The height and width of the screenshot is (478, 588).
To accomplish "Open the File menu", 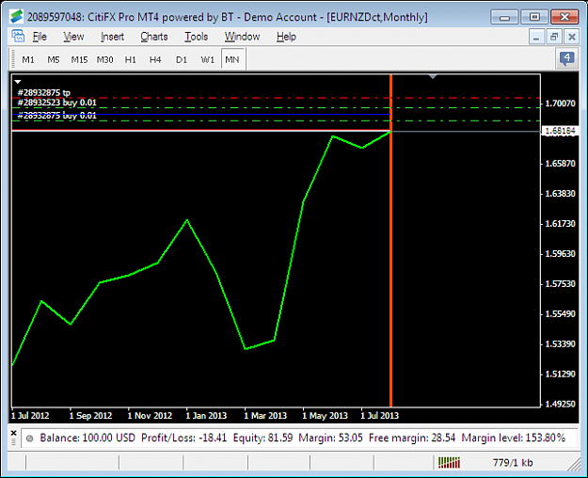I will (x=40, y=37).
